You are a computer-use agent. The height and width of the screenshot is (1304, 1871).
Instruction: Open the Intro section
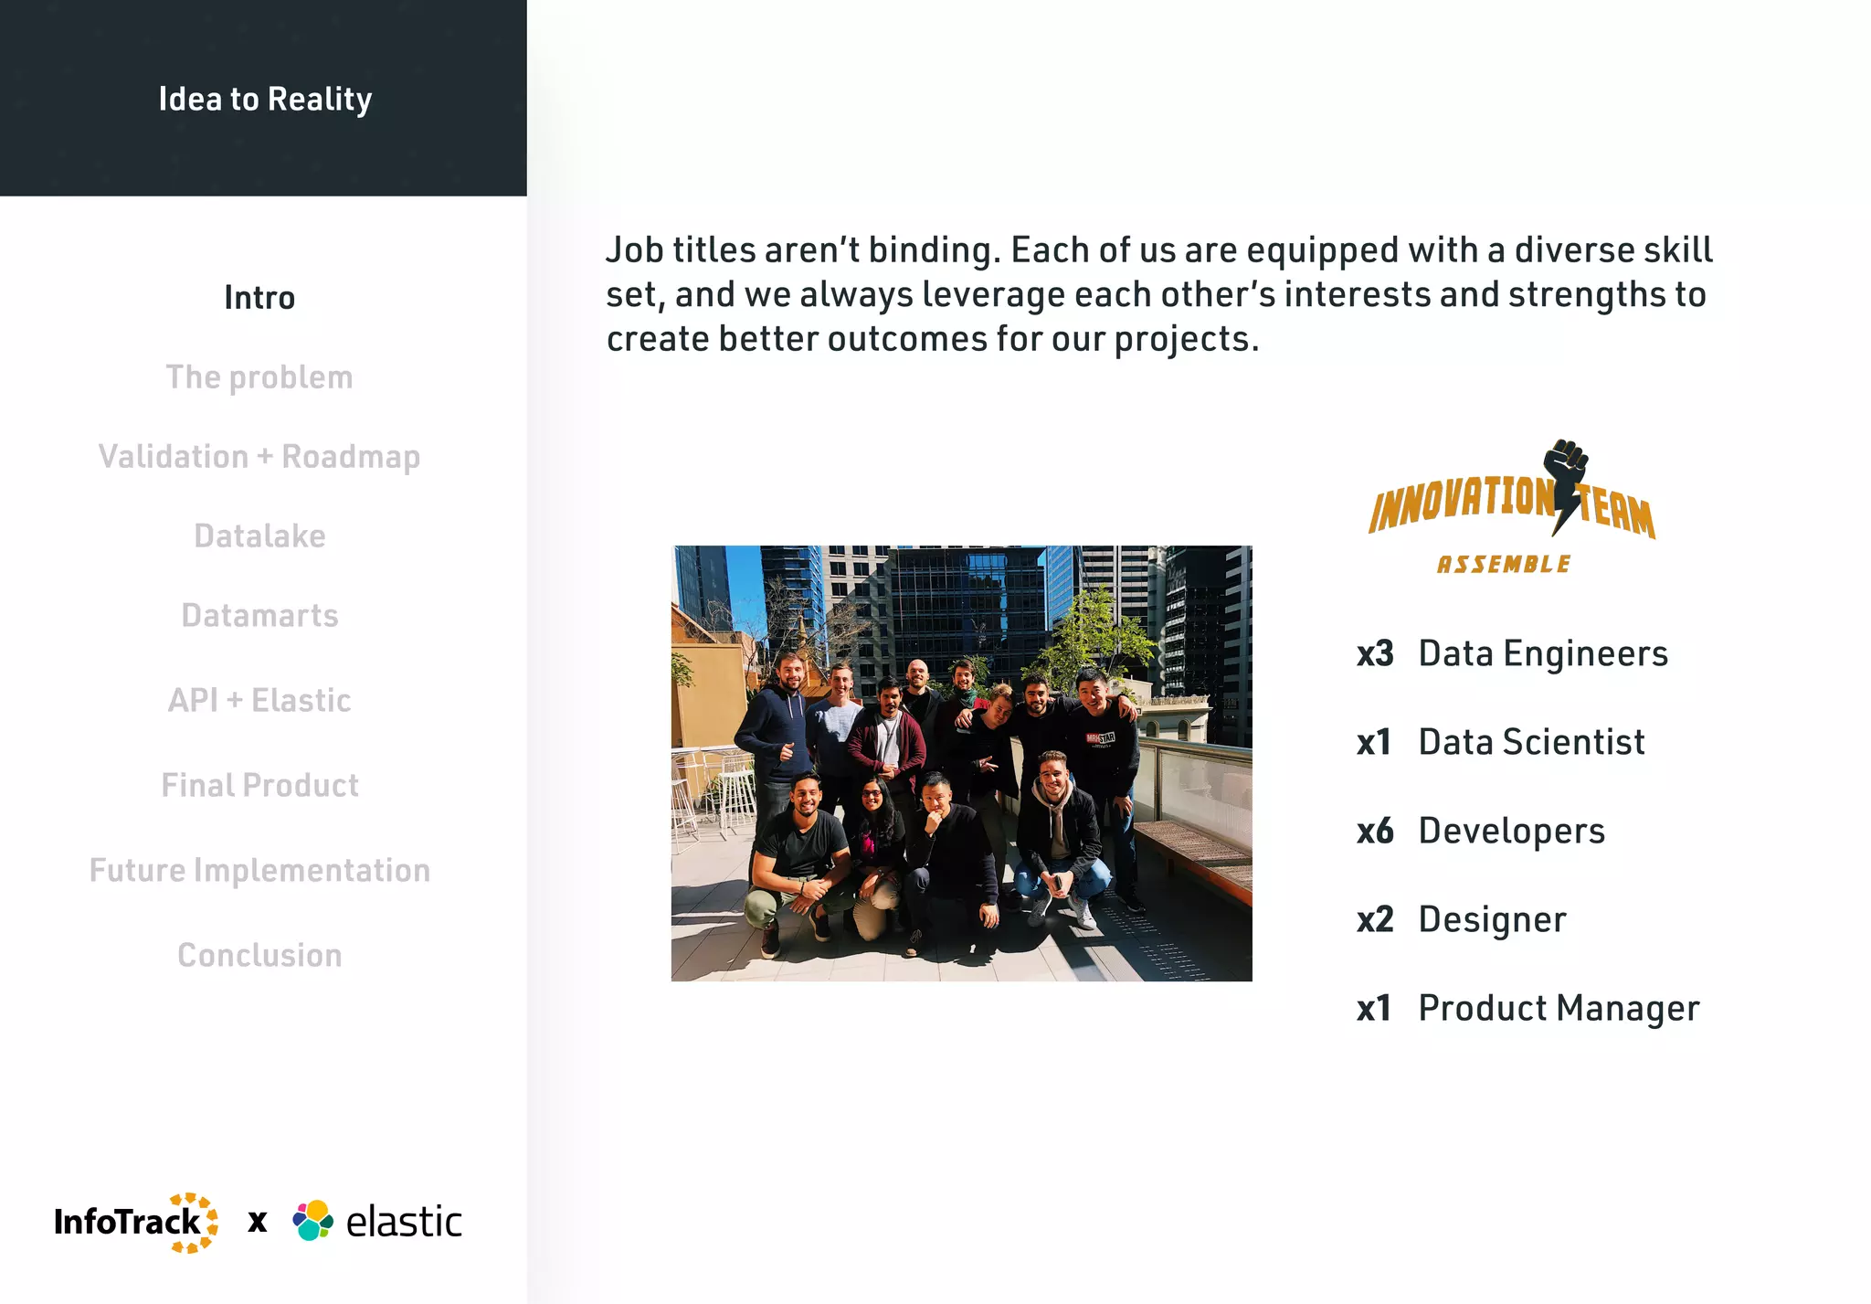(259, 298)
